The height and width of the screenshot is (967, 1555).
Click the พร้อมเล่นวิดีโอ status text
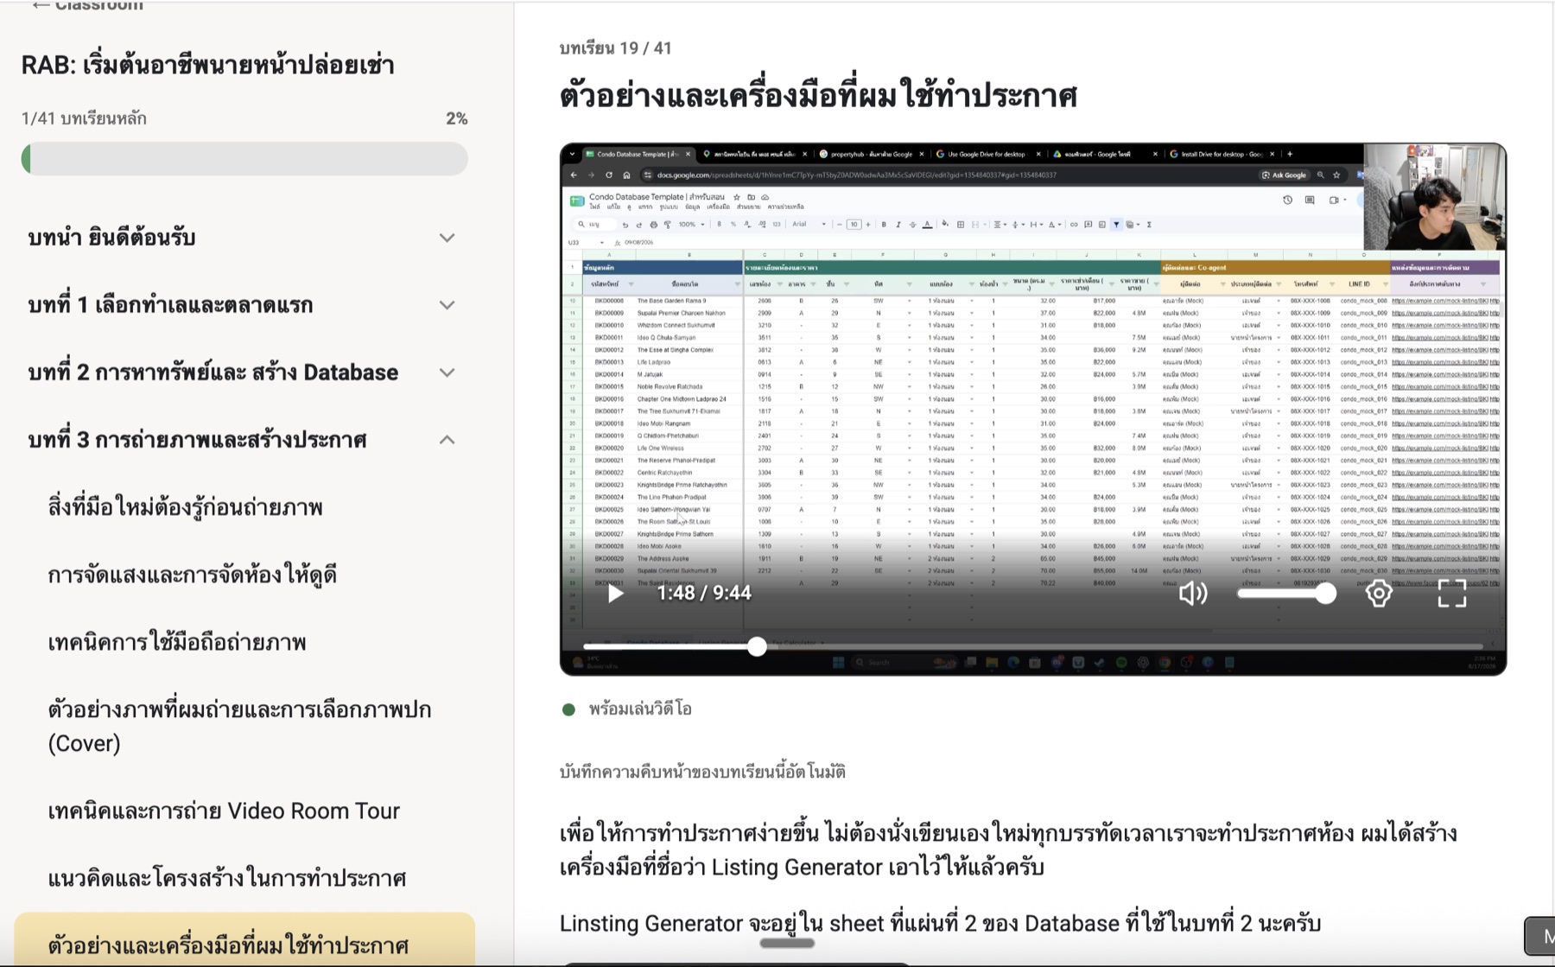coord(640,709)
